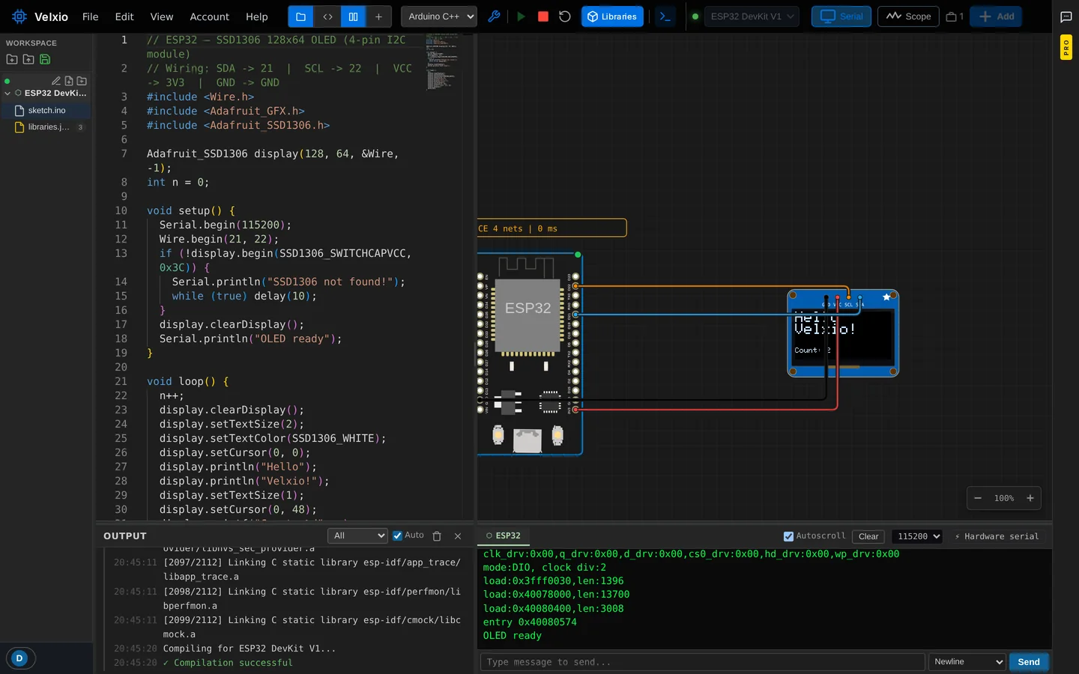1079x674 pixels.
Task: Toggle the file explorer folder button
Action: pyautogui.click(x=300, y=16)
